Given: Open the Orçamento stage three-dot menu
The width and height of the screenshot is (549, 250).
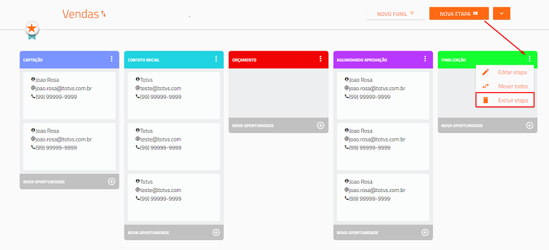Looking at the screenshot, I should click(x=320, y=59).
